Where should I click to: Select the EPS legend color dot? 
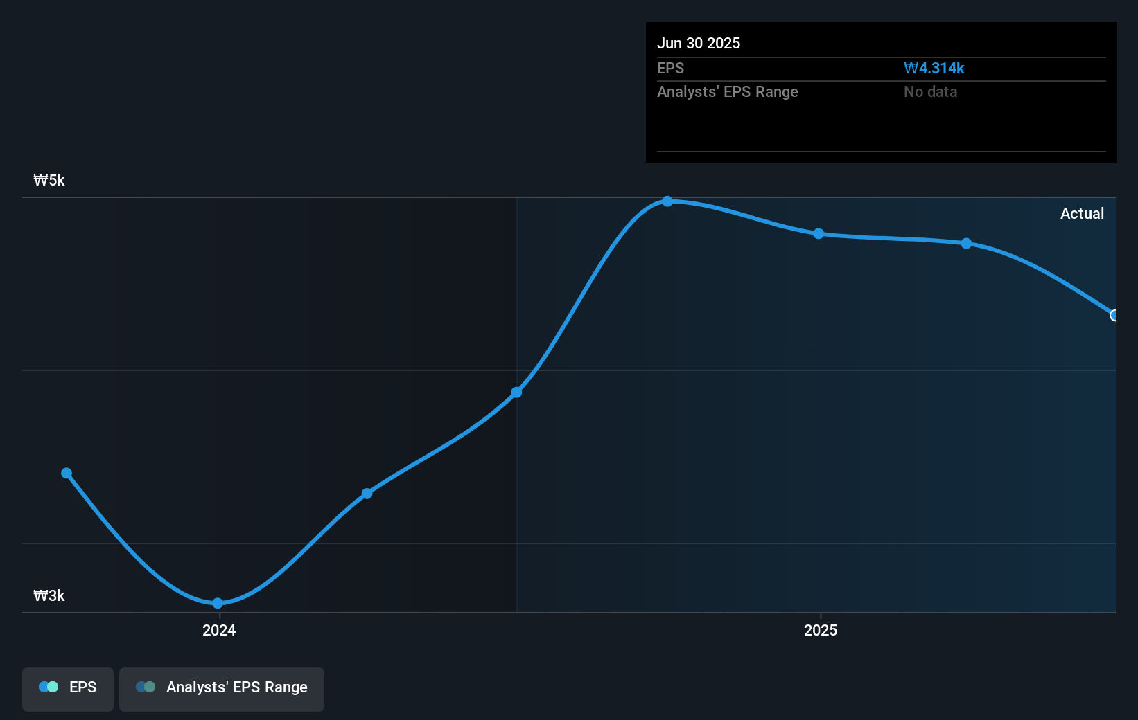click(48, 687)
